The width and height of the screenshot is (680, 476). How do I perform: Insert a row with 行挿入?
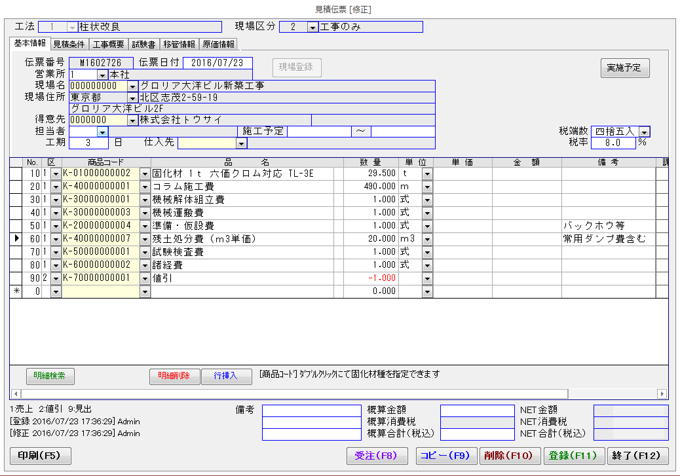pos(226,376)
